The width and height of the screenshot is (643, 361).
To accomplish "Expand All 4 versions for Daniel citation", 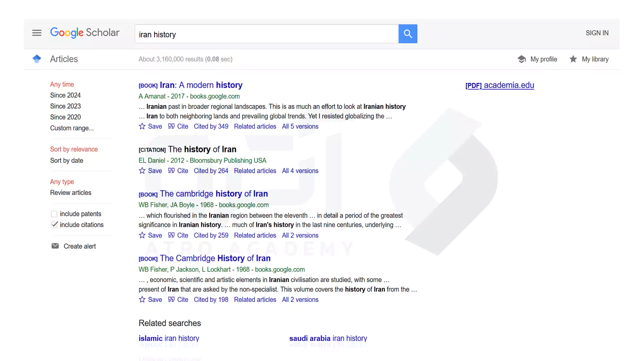I will click(300, 171).
